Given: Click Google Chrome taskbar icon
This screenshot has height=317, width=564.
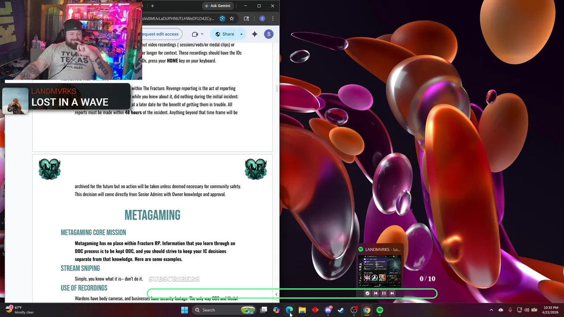Looking at the screenshot, I should coord(367,310).
